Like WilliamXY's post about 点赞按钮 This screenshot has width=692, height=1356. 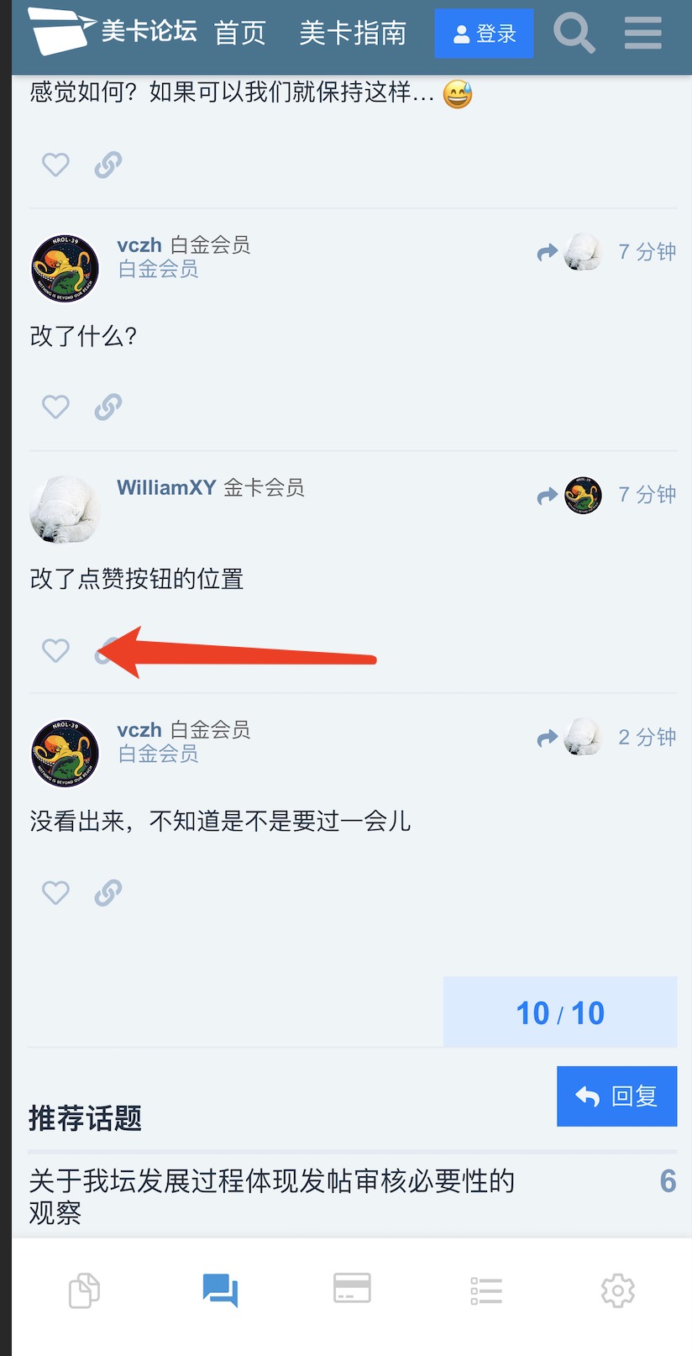point(55,650)
